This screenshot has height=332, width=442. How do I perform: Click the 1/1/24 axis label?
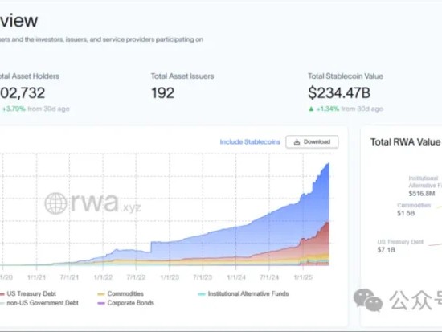tap(236, 277)
